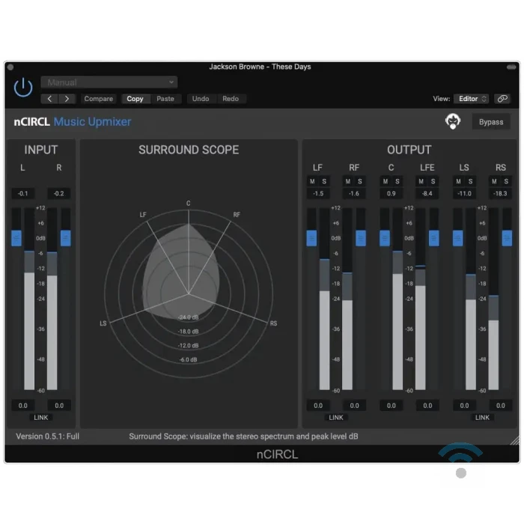Click the Bypass button
The width and height of the screenshot is (524, 524).
tap(491, 122)
